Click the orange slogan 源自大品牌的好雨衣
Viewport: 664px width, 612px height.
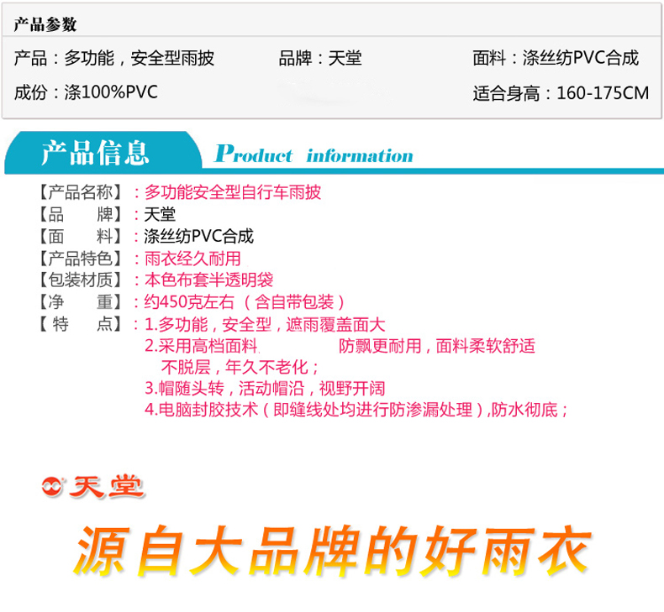[x=333, y=550]
